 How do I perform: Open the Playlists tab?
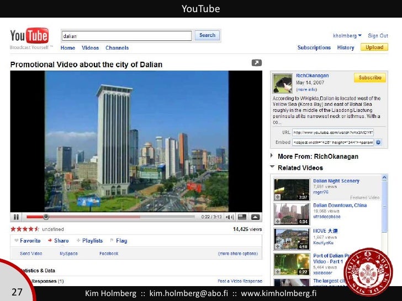89,240
